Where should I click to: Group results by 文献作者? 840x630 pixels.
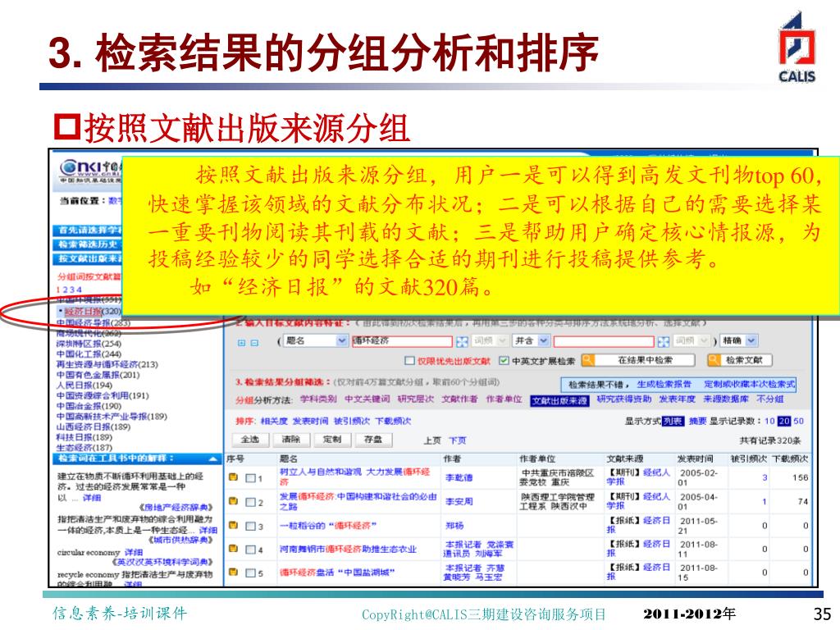pyautogui.click(x=459, y=399)
